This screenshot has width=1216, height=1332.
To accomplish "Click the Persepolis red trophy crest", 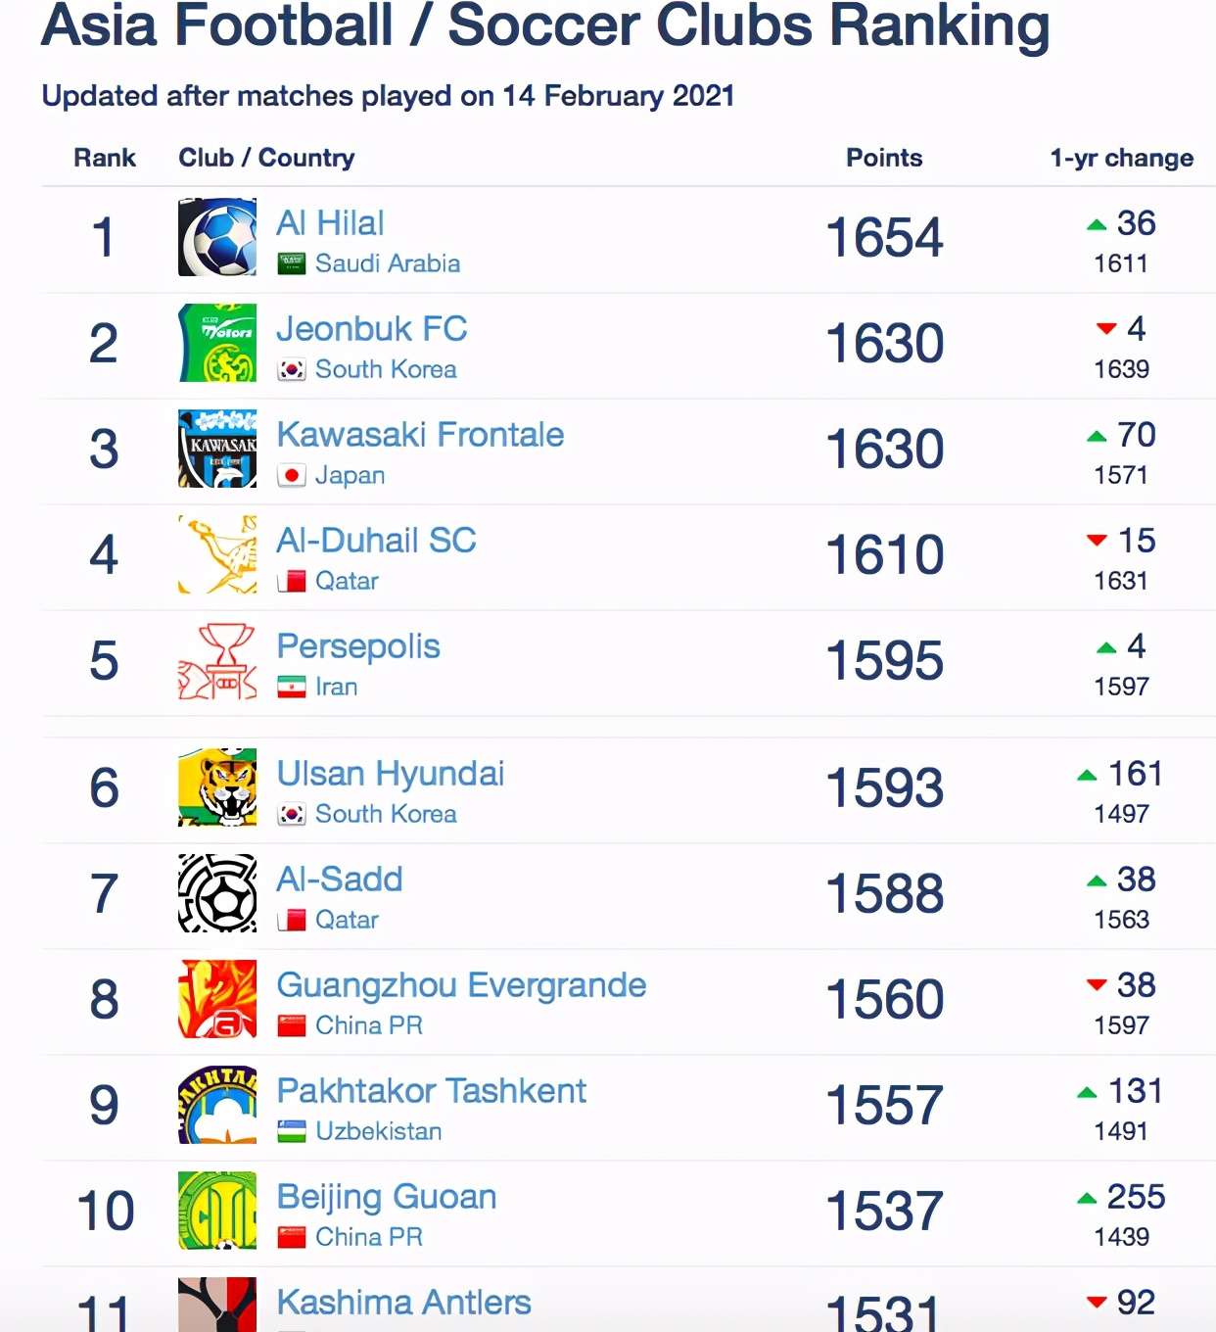I will click(217, 661).
